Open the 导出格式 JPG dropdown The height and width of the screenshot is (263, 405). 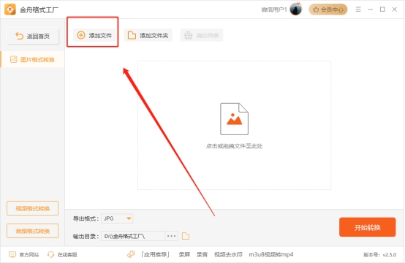pos(117,218)
